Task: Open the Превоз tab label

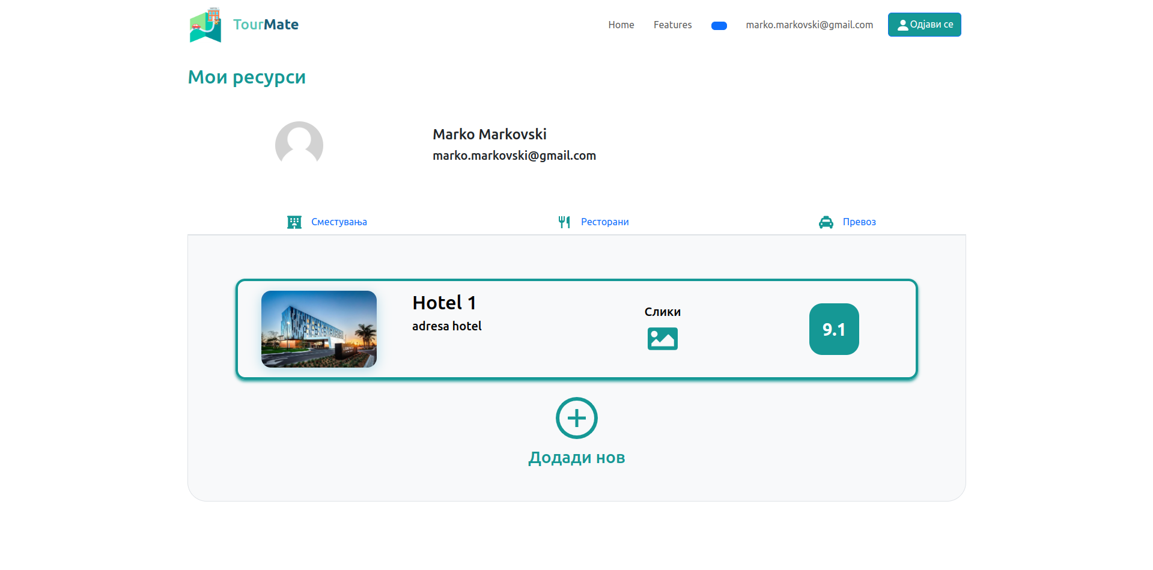Action: click(x=859, y=222)
